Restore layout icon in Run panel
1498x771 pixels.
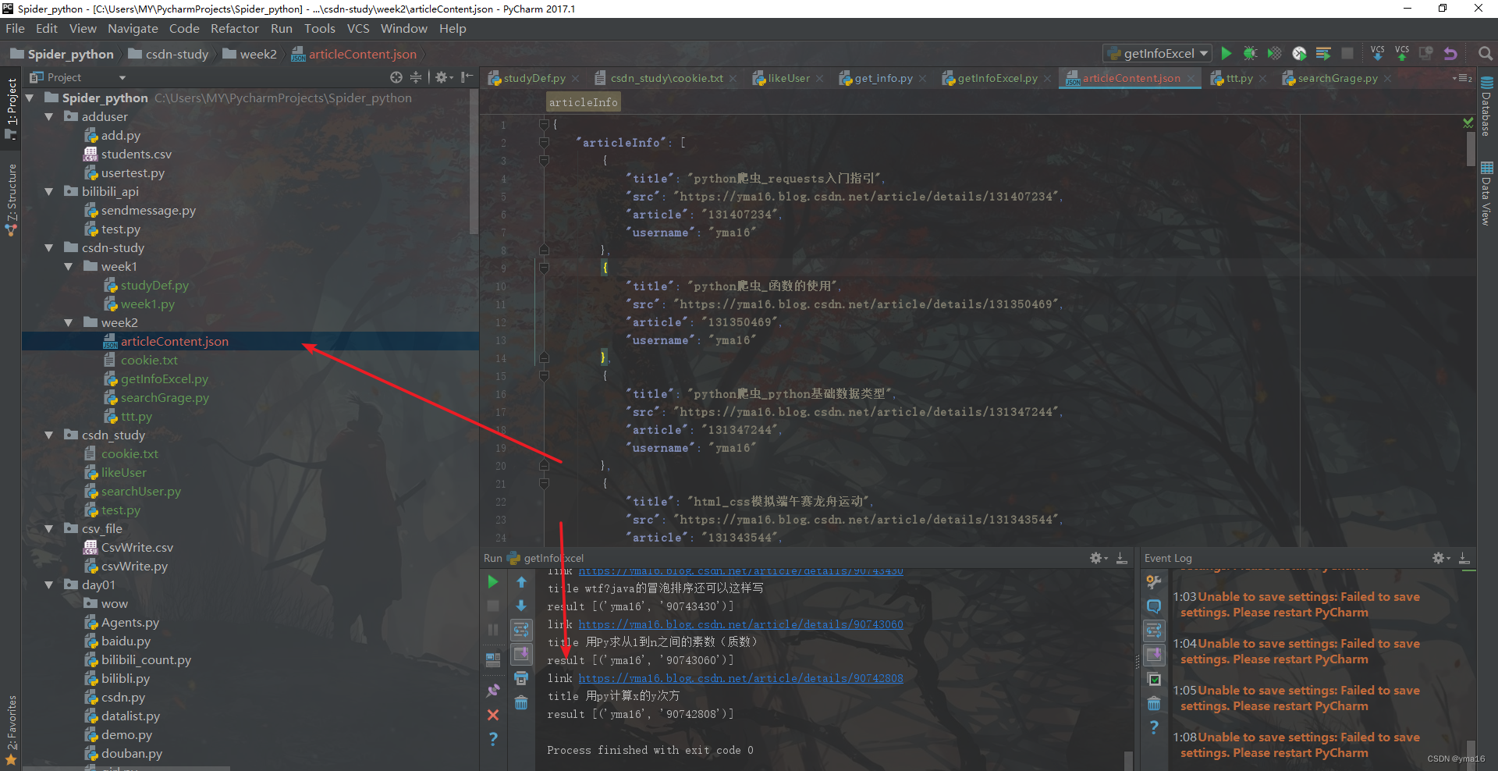click(x=493, y=659)
